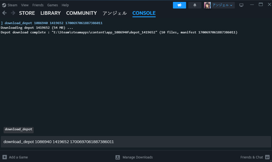Click the Manage Downloads icon

(x=118, y=157)
